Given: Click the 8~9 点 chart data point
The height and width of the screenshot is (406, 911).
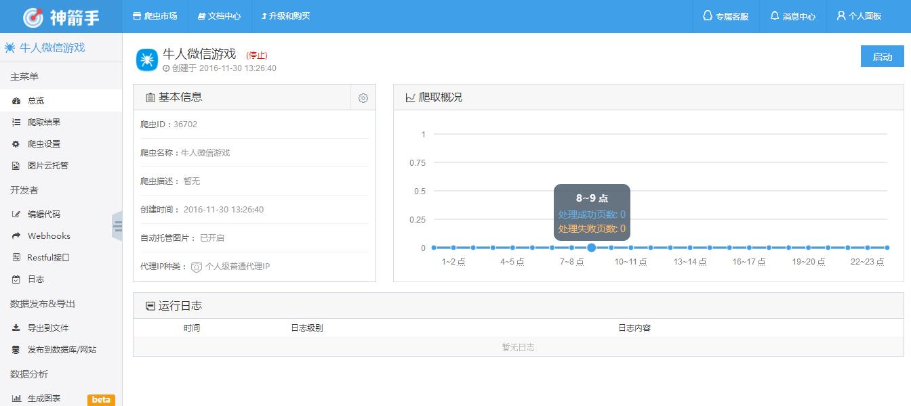Looking at the screenshot, I should click(591, 248).
